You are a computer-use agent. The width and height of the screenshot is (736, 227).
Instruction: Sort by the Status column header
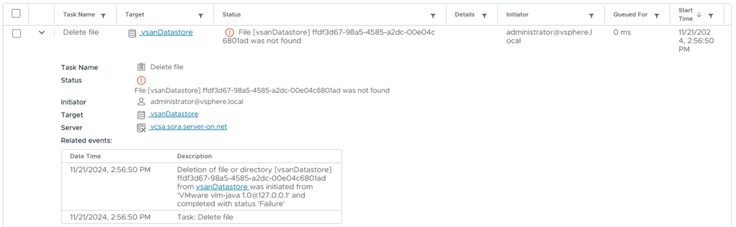(232, 15)
